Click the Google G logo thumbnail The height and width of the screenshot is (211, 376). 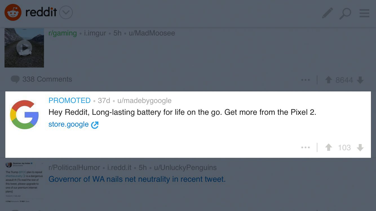[25, 115]
